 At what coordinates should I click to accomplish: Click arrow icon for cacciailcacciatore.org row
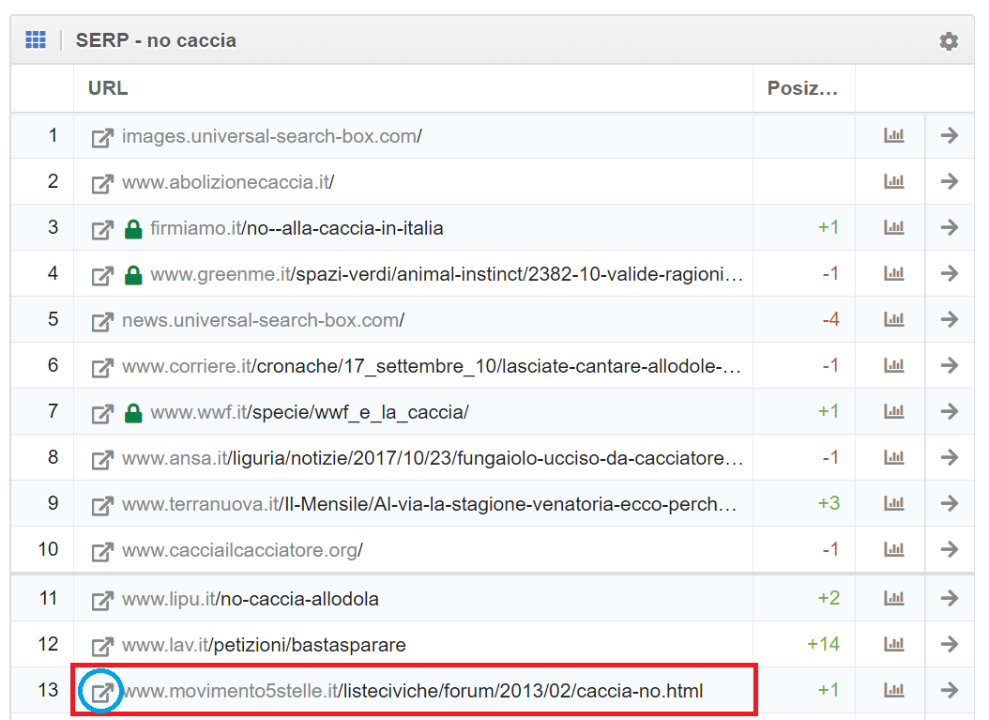pos(949,550)
